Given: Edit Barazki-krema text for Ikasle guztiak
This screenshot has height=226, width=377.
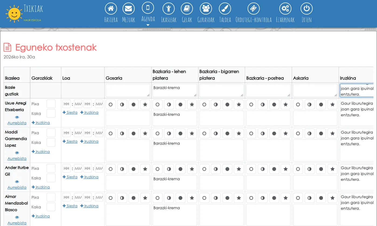Looking at the screenshot, I should pos(175,90).
